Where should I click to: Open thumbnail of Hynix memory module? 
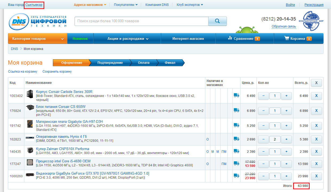coord(30,138)
